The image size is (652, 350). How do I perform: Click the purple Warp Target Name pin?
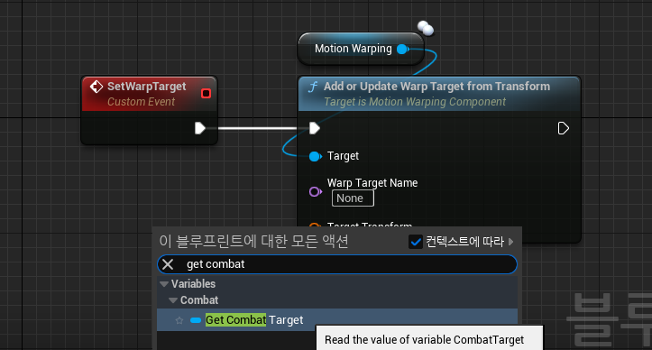pyautogui.click(x=316, y=191)
